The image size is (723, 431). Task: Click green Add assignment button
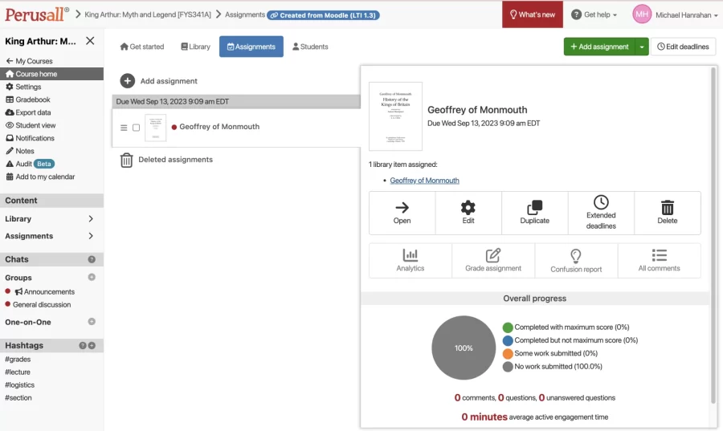click(599, 47)
